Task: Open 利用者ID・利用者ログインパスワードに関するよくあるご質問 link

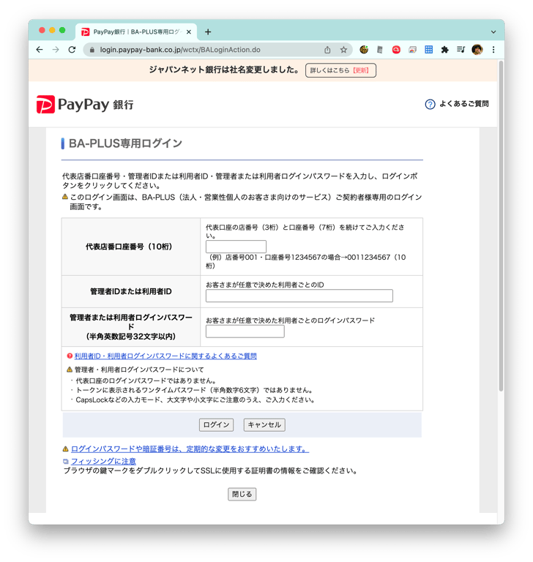Action: [x=165, y=356]
